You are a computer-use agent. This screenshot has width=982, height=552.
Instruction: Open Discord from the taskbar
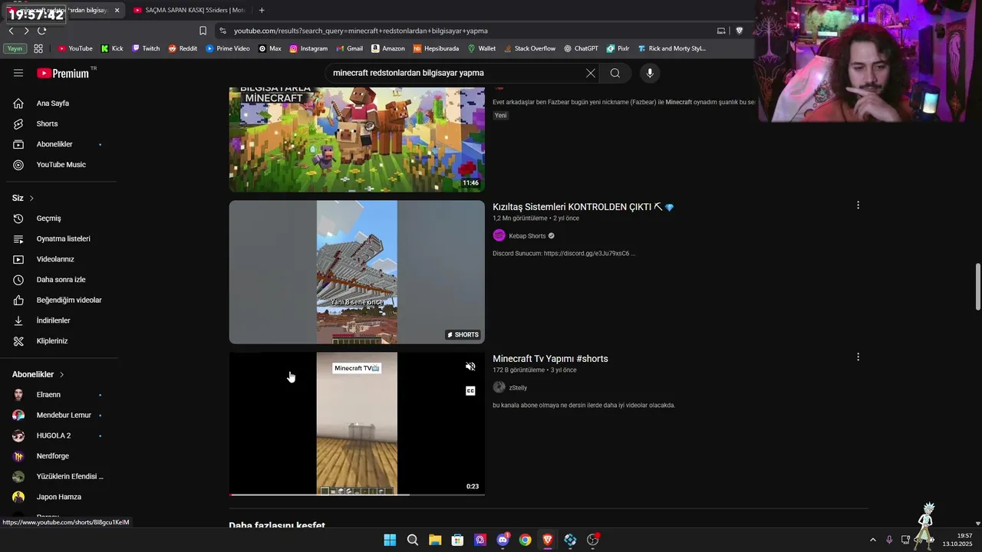click(503, 540)
